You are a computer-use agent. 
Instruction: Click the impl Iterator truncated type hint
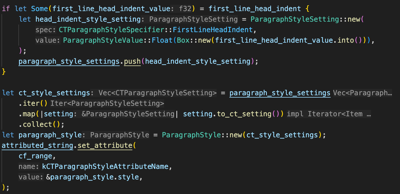[328, 114]
